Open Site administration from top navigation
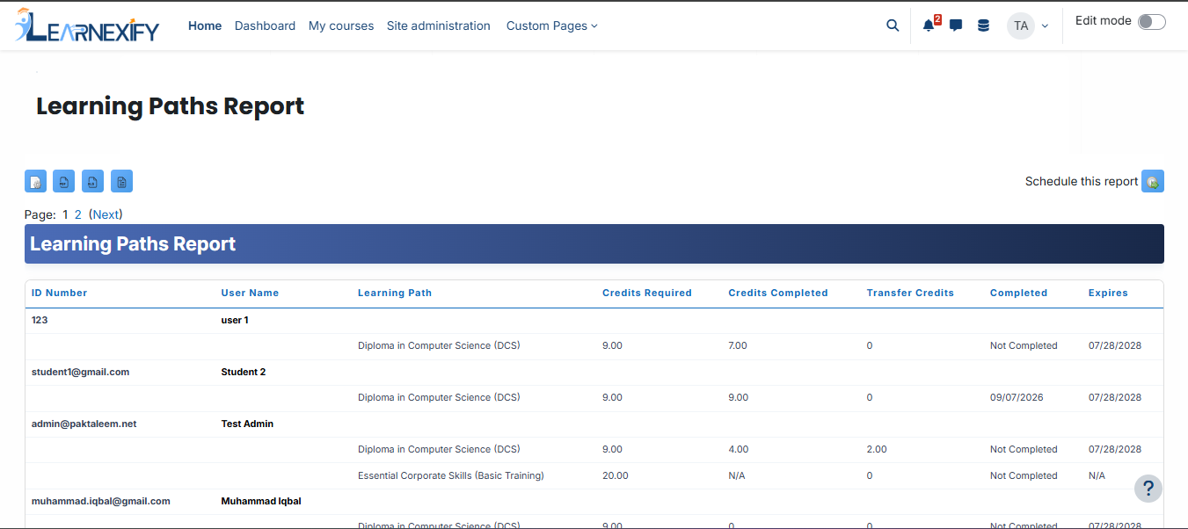Image resolution: width=1188 pixels, height=529 pixels. click(439, 25)
